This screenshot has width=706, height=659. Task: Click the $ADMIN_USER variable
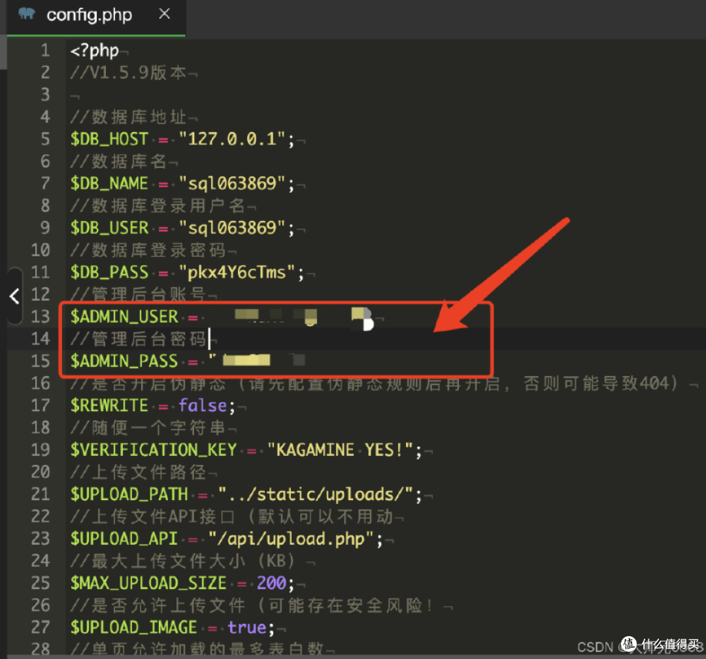[x=124, y=316]
